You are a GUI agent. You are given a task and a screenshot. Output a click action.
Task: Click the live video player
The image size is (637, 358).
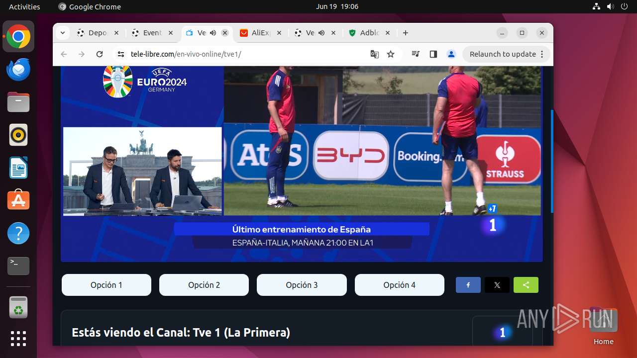pos(302,164)
